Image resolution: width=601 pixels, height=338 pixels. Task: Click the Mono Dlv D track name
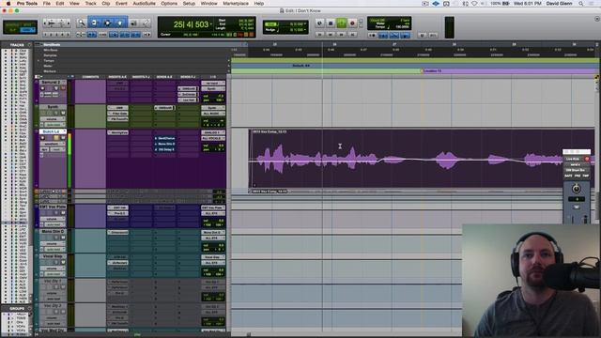[53, 232]
